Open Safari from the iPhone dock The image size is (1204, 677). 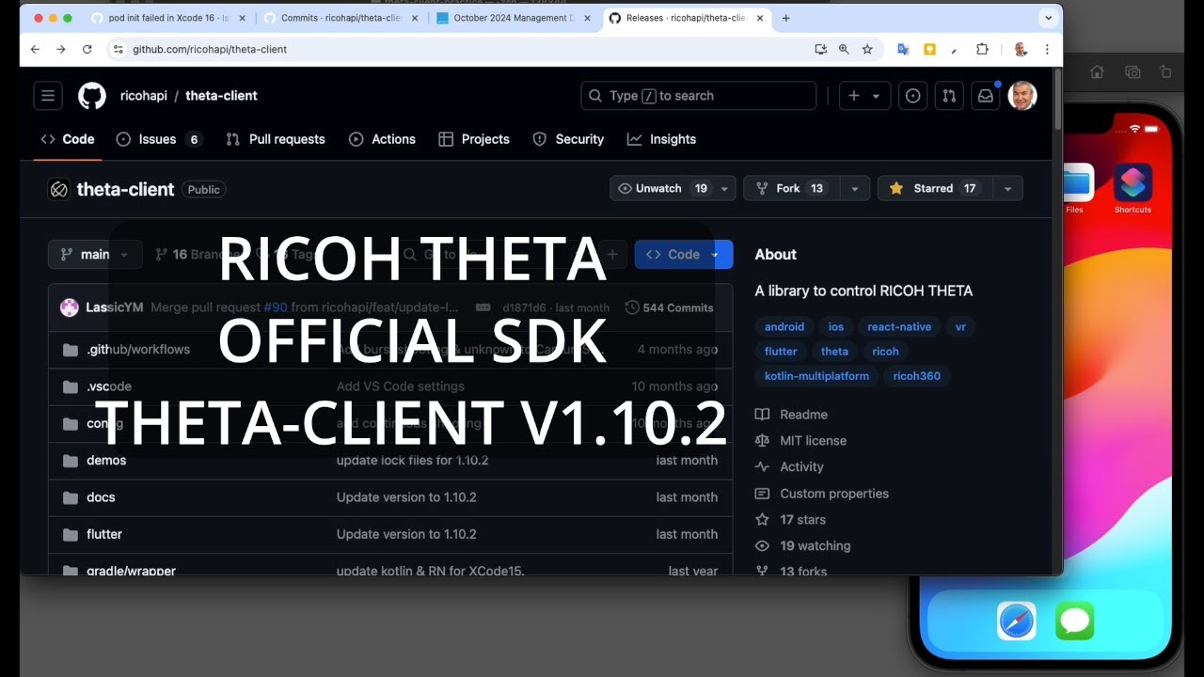1017,622
